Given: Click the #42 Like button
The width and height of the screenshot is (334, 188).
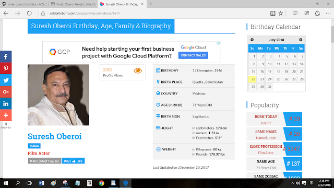Looking at the screenshot, I should click(x=73, y=161).
